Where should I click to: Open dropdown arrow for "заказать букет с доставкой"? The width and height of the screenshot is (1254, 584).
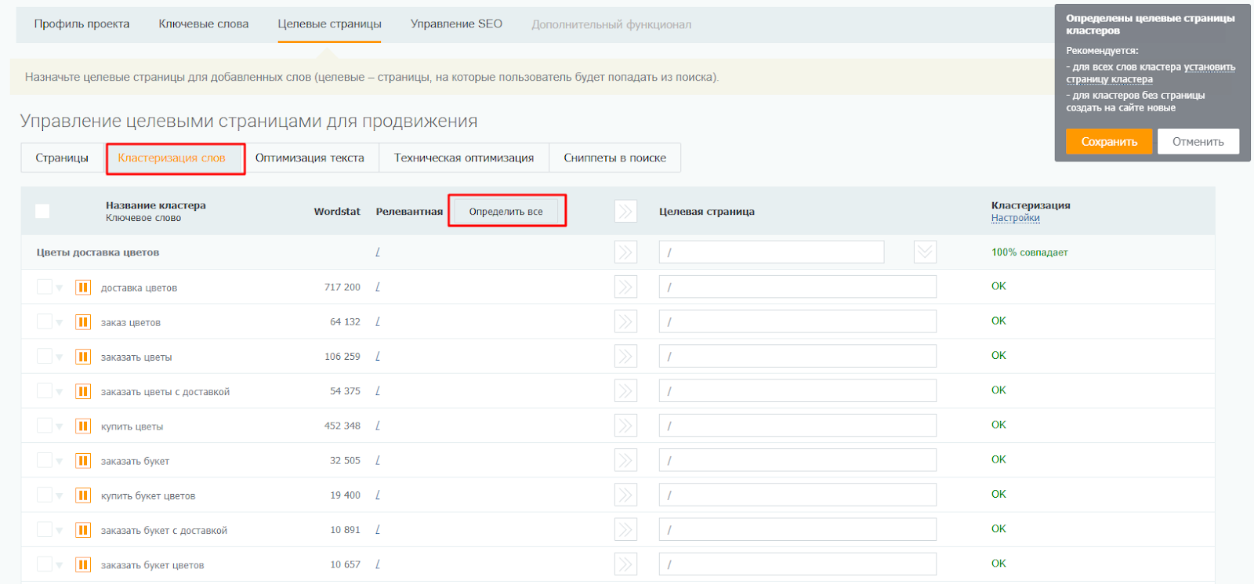pyautogui.click(x=60, y=531)
